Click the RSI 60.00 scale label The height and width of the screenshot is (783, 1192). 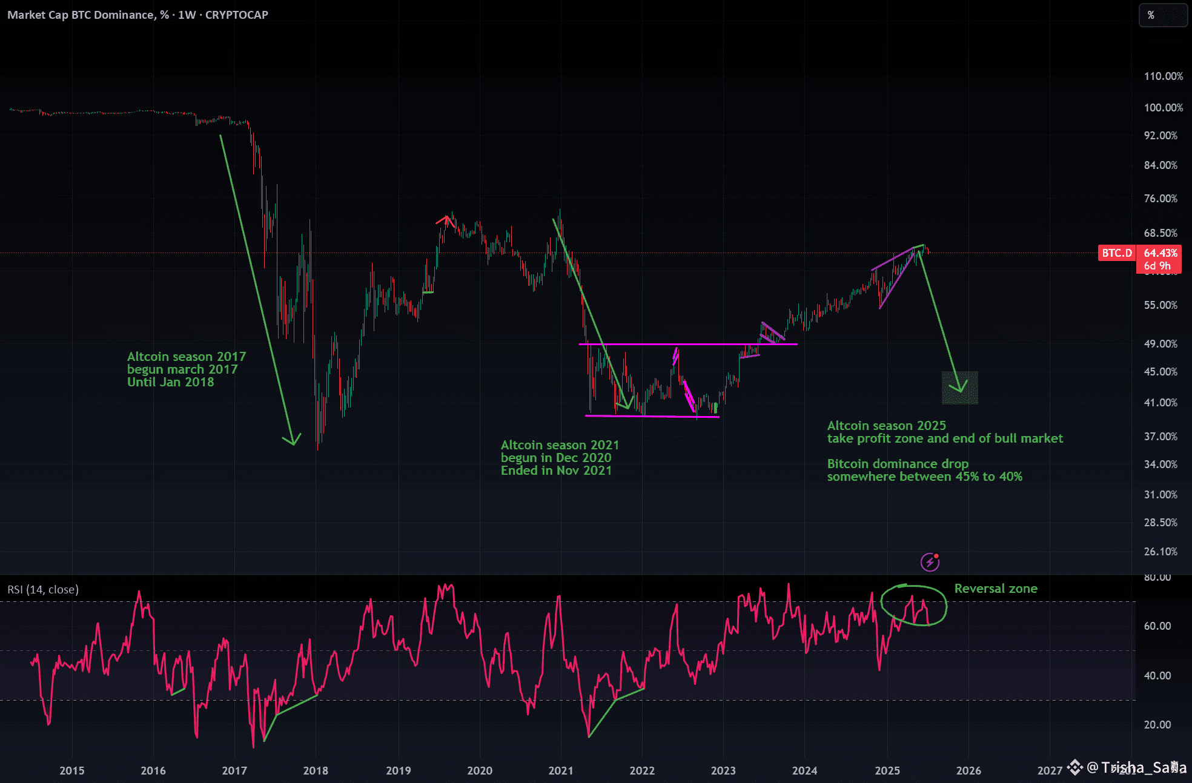click(1157, 626)
